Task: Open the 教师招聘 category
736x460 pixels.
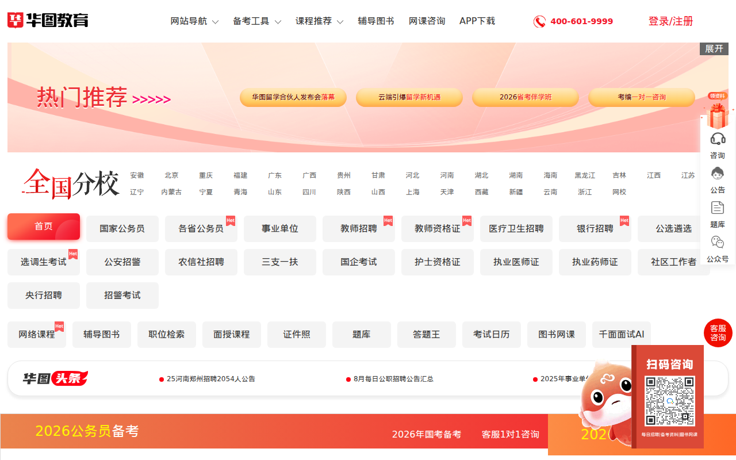Action: pyautogui.click(x=359, y=229)
